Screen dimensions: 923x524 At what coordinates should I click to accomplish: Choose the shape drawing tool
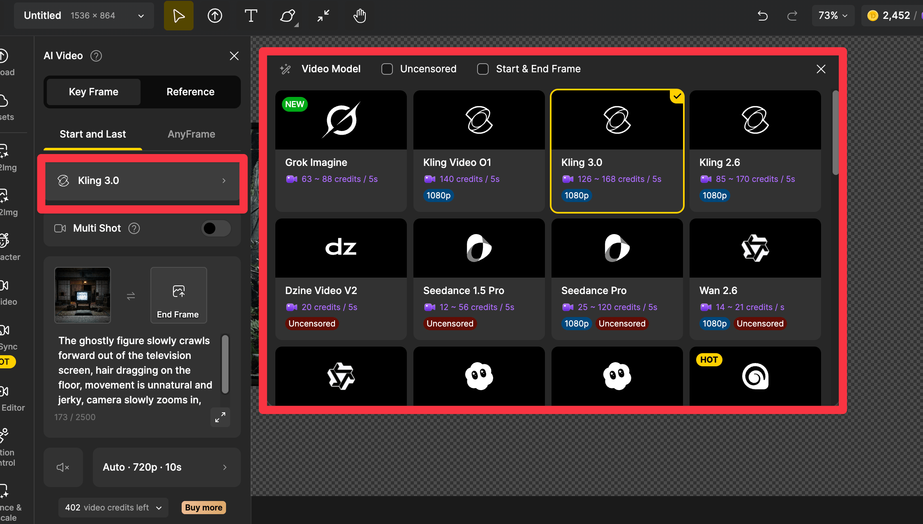(287, 16)
